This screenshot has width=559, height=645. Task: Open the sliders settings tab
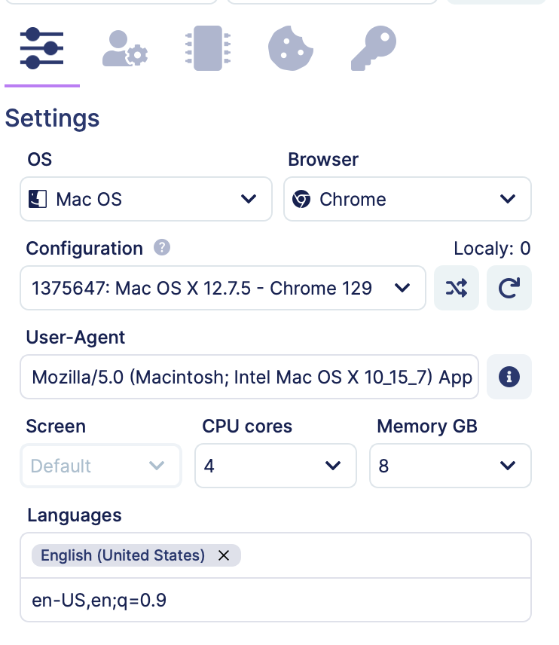(41, 48)
